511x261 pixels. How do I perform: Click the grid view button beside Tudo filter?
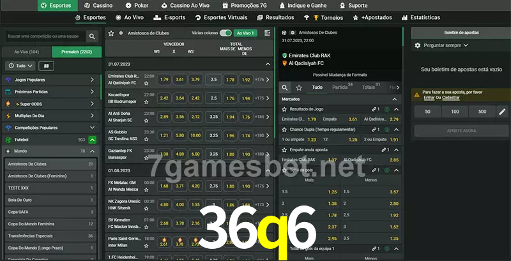(46, 66)
